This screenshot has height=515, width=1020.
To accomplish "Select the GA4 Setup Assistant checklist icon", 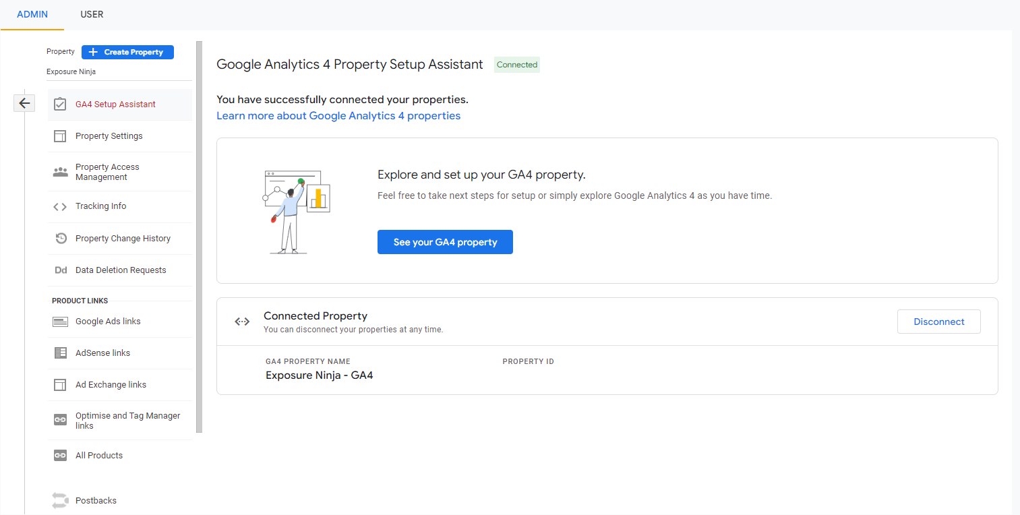I will pos(60,104).
